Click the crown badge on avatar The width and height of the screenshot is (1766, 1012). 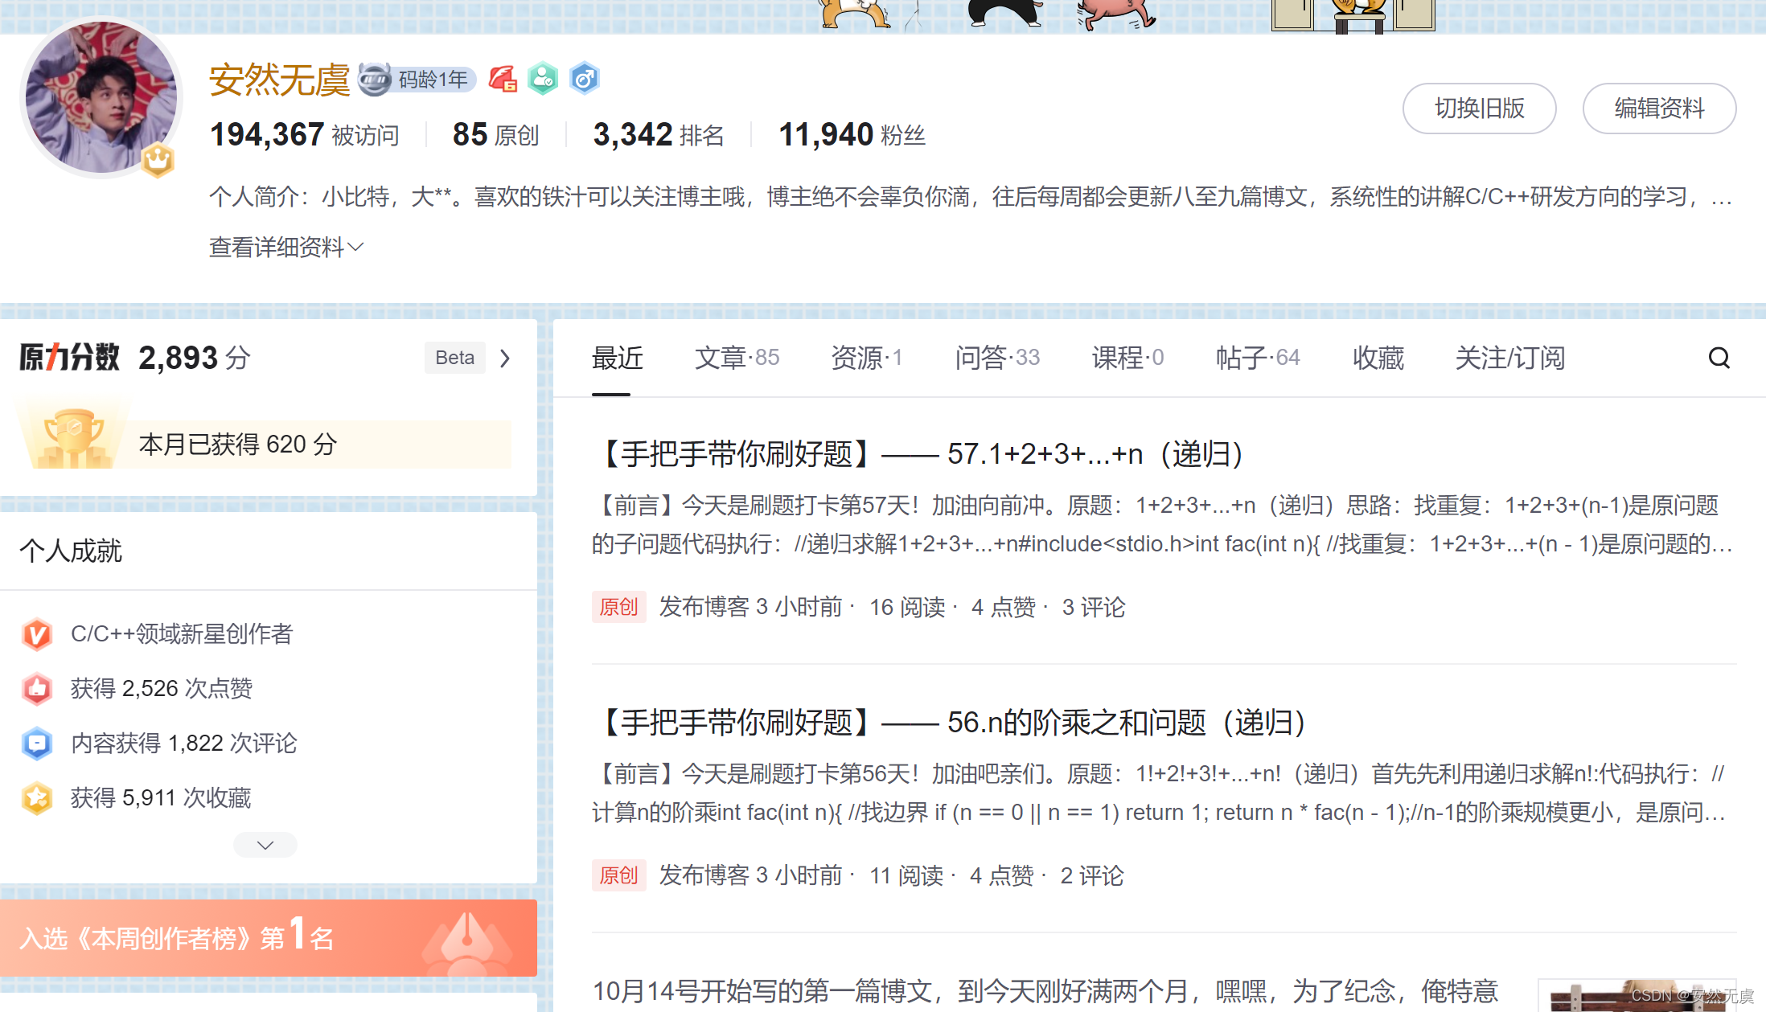pyautogui.click(x=158, y=161)
